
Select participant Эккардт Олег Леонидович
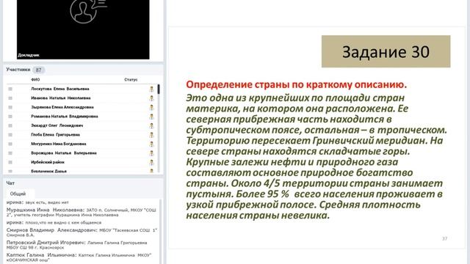(57, 125)
